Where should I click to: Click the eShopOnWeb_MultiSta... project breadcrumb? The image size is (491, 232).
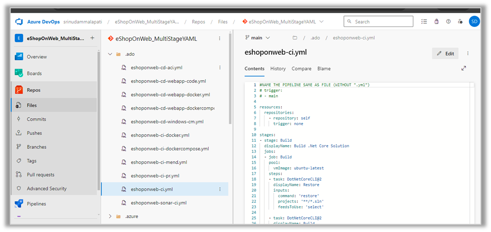pyautogui.click(x=147, y=22)
